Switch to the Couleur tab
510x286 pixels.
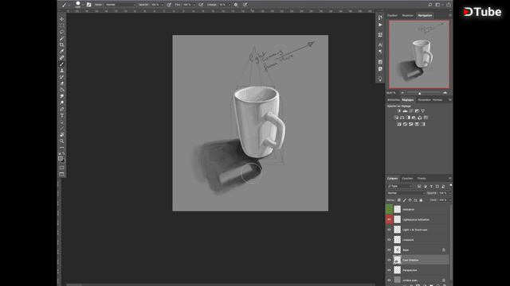point(392,15)
